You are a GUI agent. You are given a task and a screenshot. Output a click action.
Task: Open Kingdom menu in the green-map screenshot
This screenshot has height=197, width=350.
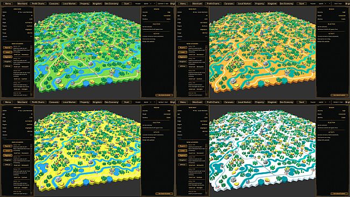click(97, 4)
